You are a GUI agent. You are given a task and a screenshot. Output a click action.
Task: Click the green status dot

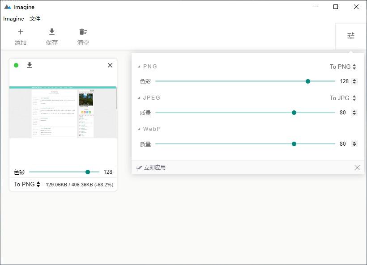[16, 65]
